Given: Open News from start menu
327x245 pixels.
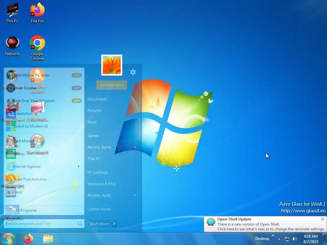Looking at the screenshot, I should [x=44, y=192].
